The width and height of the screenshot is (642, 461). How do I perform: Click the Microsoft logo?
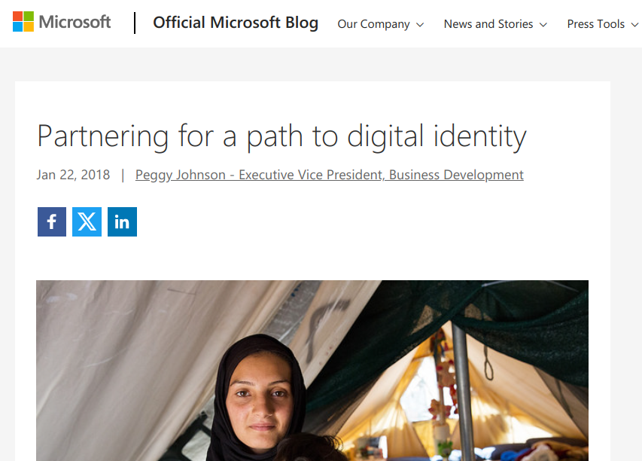pos(62,22)
